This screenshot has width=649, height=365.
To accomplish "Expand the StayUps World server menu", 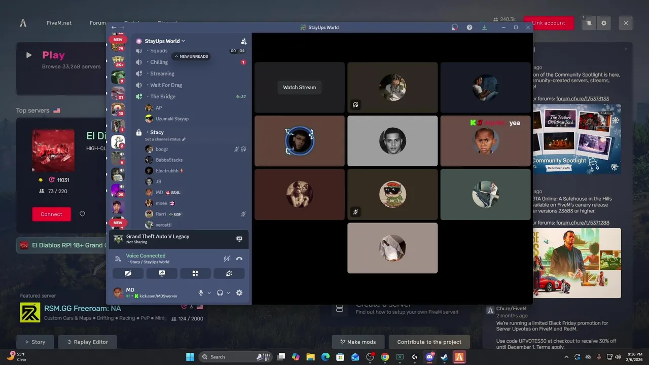I will coord(165,41).
